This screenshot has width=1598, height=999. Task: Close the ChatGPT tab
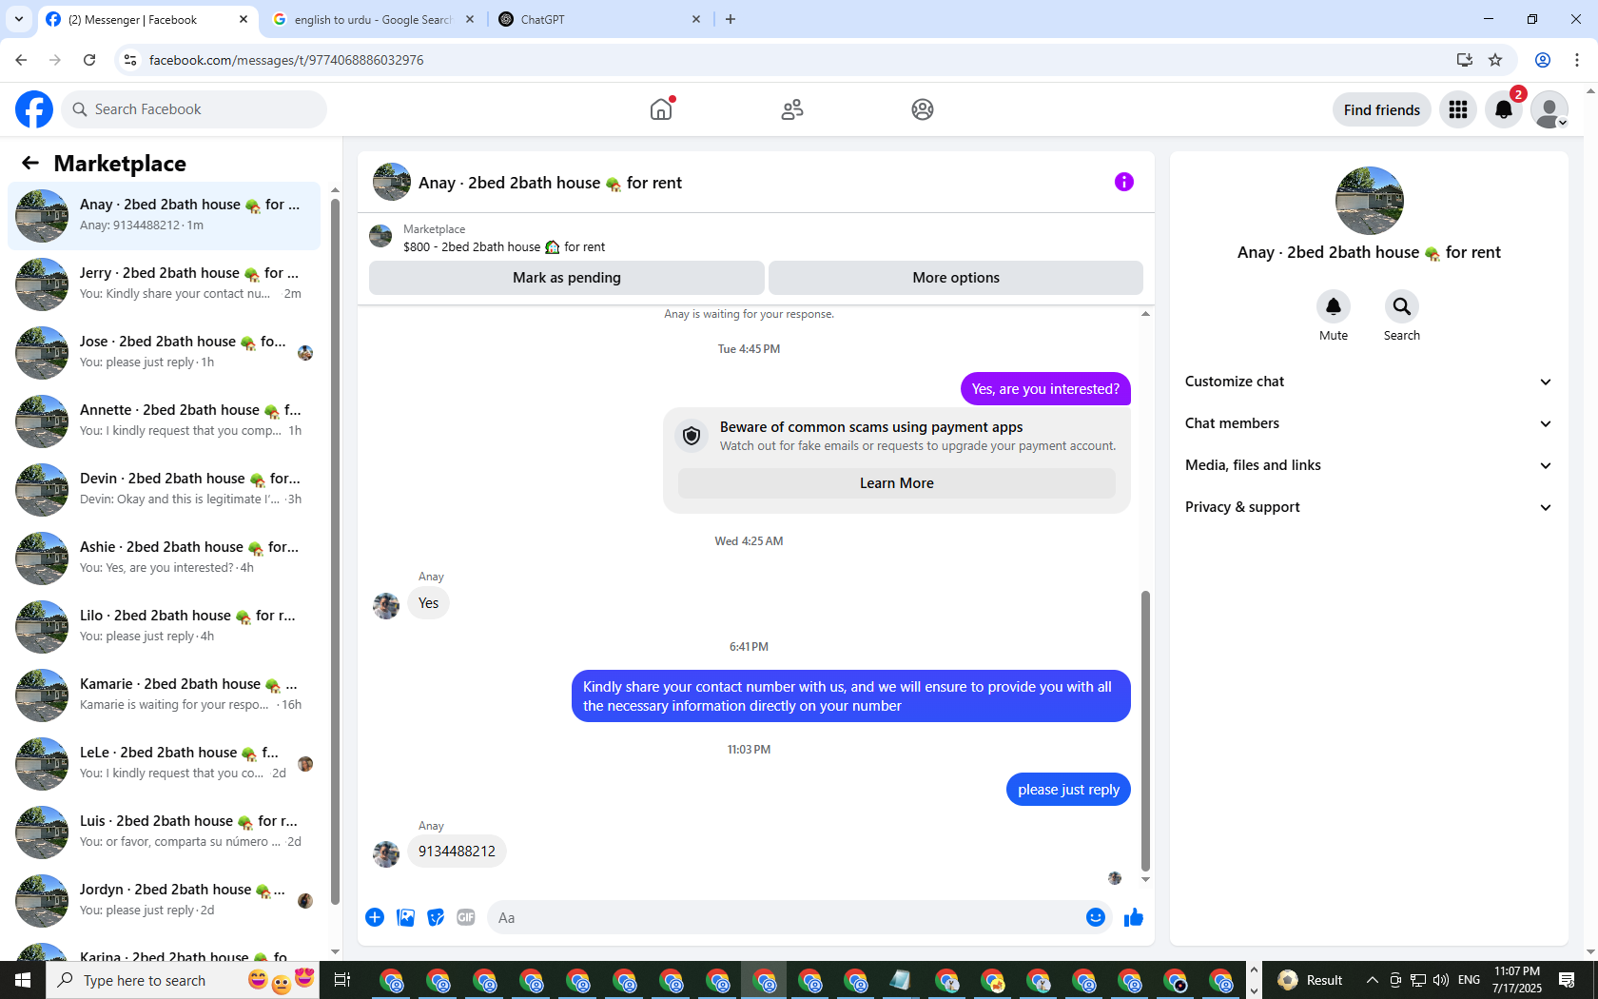(x=696, y=19)
